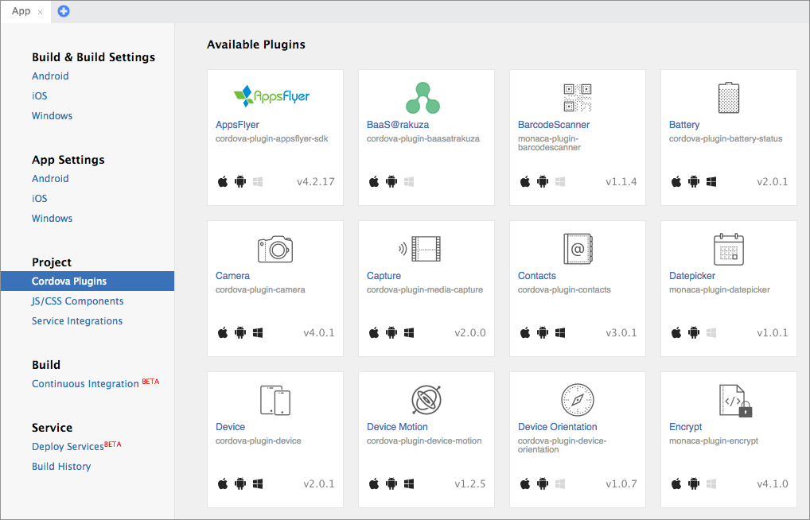Open Cordova Plugins in the sidebar
Viewport: 810px width, 520px height.
tap(69, 281)
